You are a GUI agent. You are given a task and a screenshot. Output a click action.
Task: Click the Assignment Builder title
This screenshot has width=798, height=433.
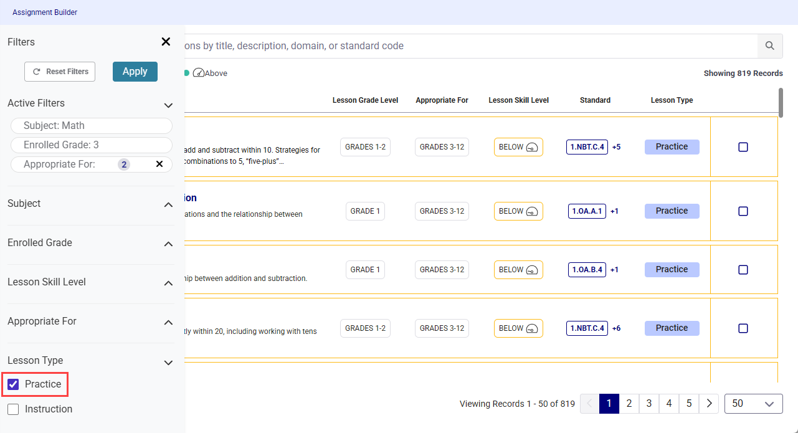coord(45,12)
